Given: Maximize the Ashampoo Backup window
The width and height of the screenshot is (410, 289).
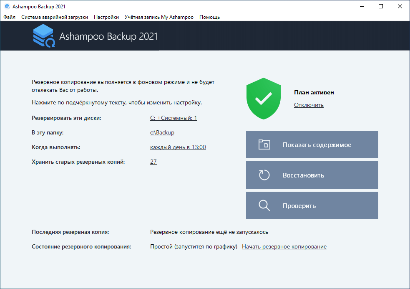Looking at the screenshot, I should tap(380, 6).
